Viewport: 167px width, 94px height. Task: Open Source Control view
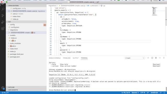(3, 16)
